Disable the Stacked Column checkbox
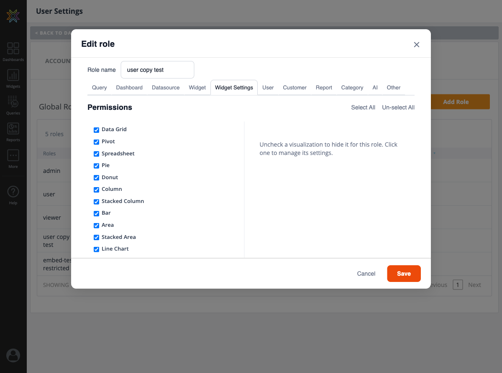Screen dimensions: 502x373 coord(97,202)
